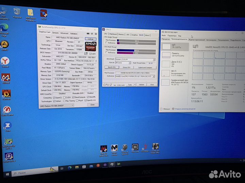The height and width of the screenshot is (183, 245).
Task: Select the Wi-Fi item in Task Manager sidebar
Action: 175,73
